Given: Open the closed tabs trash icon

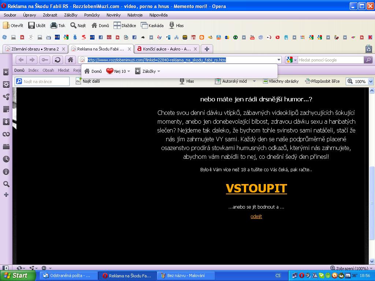Looking at the screenshot, I should click(x=368, y=49).
